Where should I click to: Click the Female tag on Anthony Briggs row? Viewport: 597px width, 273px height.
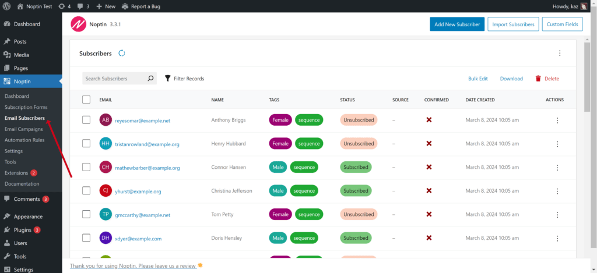[x=280, y=120]
